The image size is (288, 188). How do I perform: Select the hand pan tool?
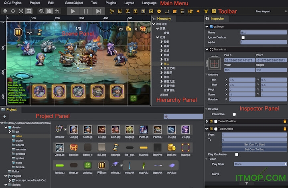[x=5, y=11]
